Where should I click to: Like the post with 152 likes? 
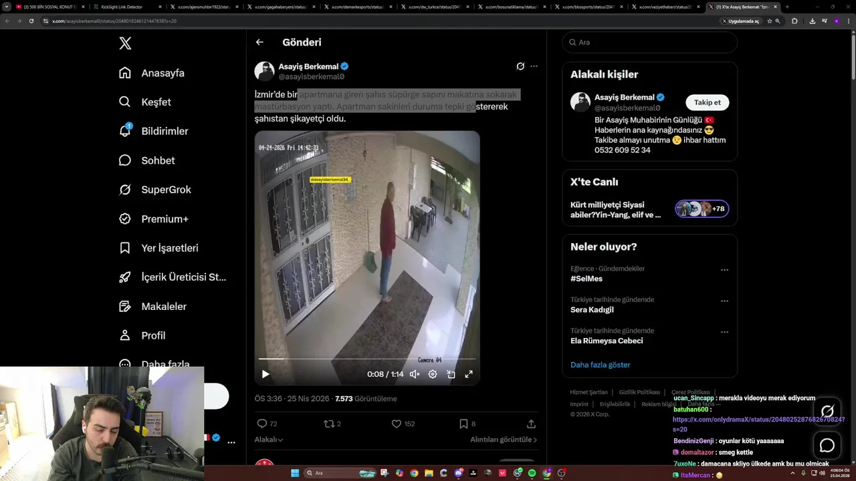point(403,424)
